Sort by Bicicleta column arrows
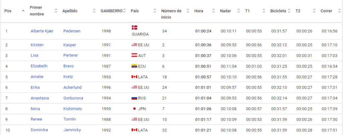Viewport: 343px width, 135px height. coord(289,11)
